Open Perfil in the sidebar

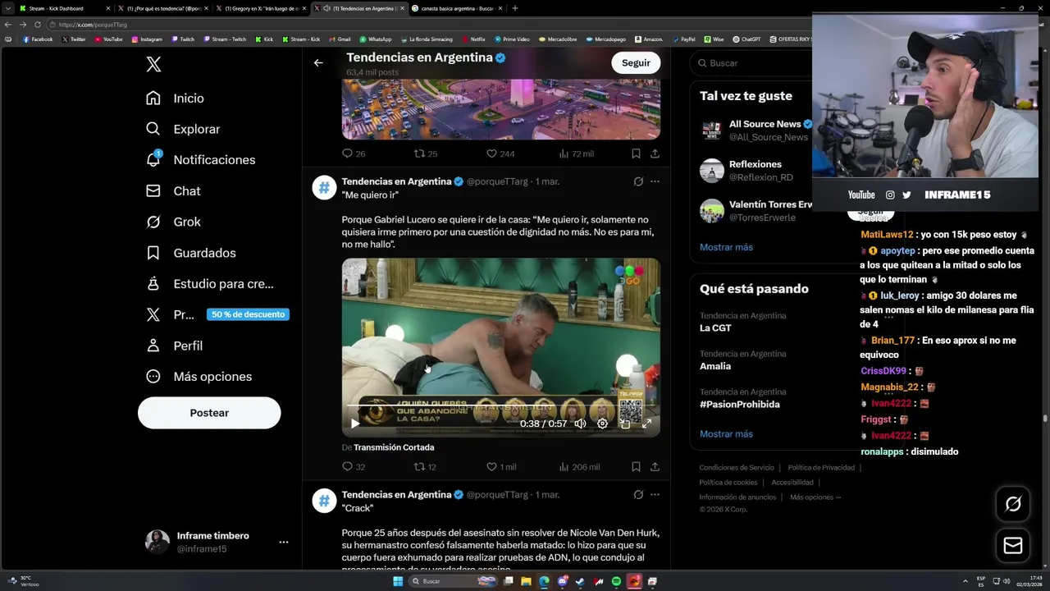tap(174, 346)
